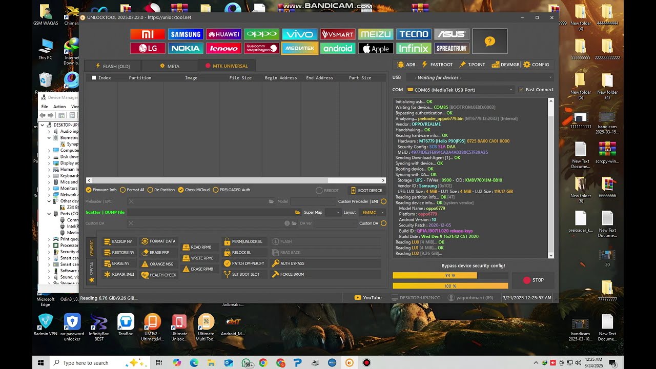Enable the Custom DA toggle
This screenshot has width=656, height=369.
tap(383, 223)
